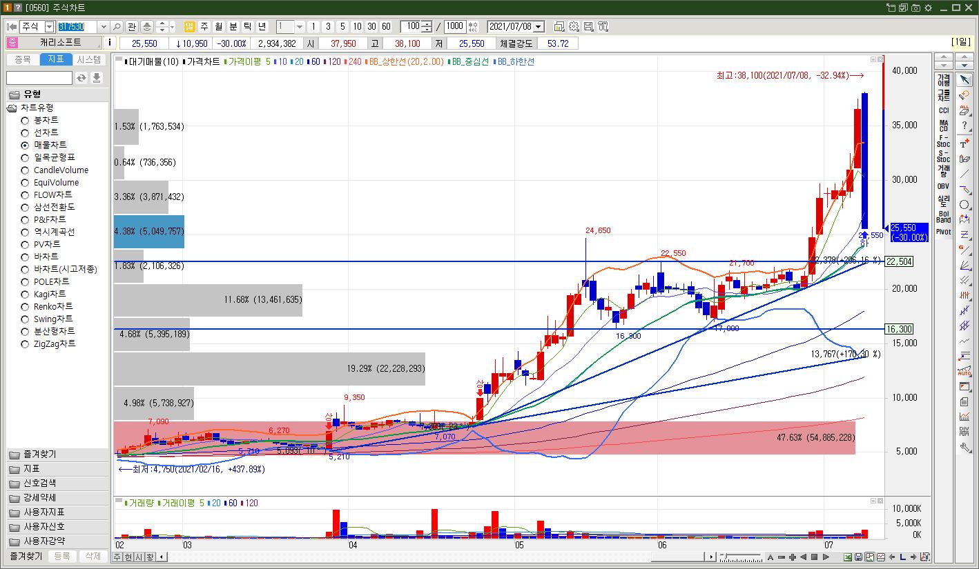Select the 분 (minute) period button
The image size is (979, 569).
[x=233, y=27]
